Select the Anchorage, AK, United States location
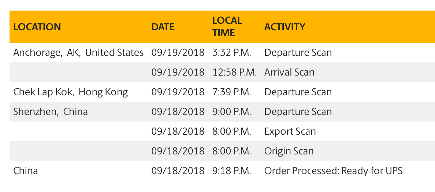Screen dimensions: 435x192 (x=78, y=53)
